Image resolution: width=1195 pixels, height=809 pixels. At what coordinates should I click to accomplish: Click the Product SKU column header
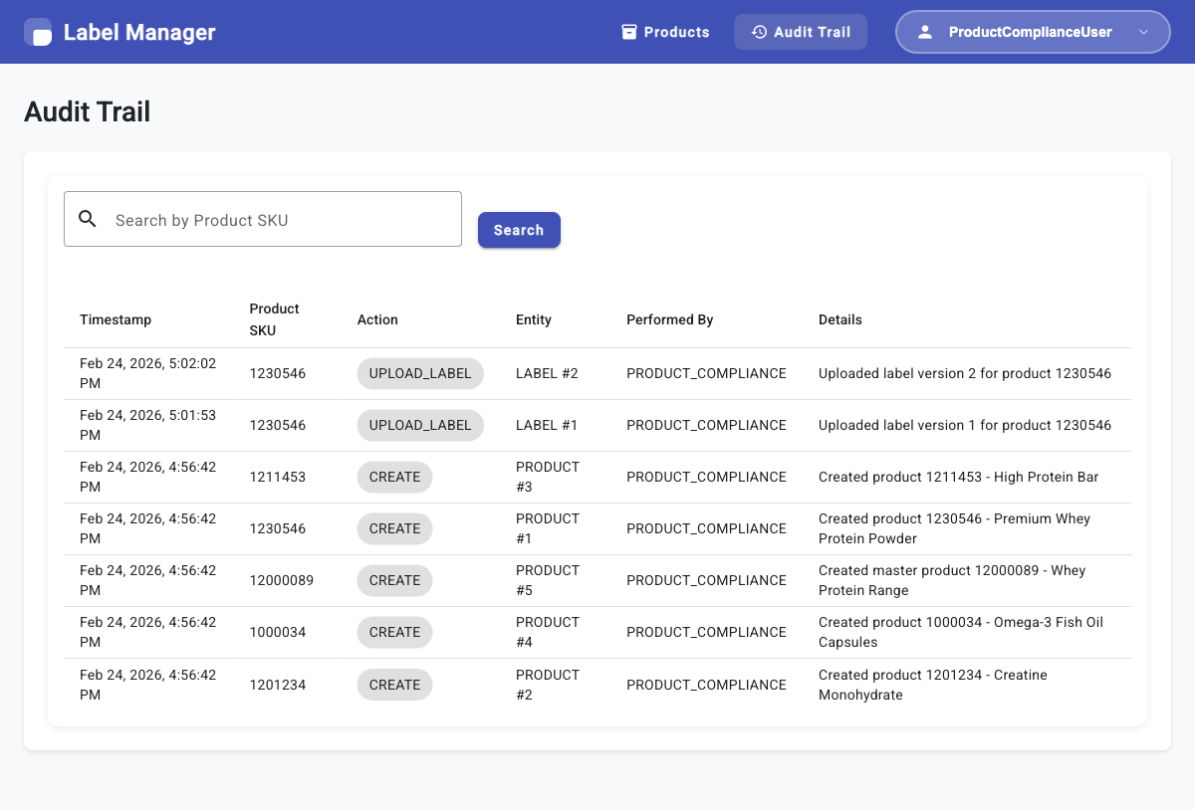[274, 319]
